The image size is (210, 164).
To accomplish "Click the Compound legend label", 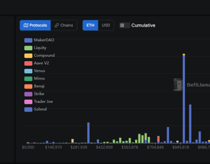I will coord(44,55).
